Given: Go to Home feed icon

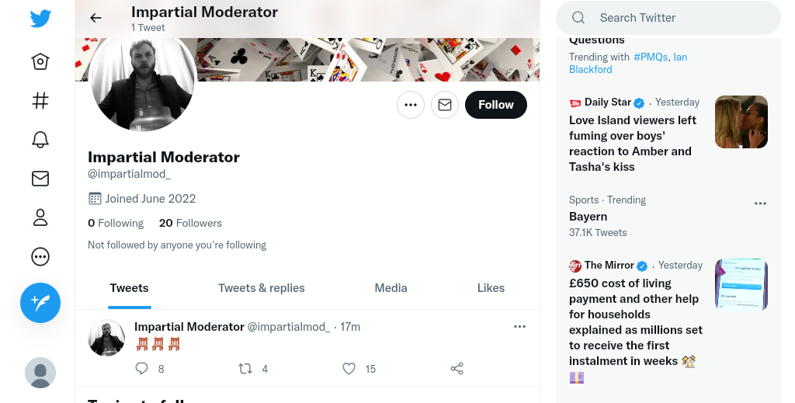Looking at the screenshot, I should coord(40,61).
